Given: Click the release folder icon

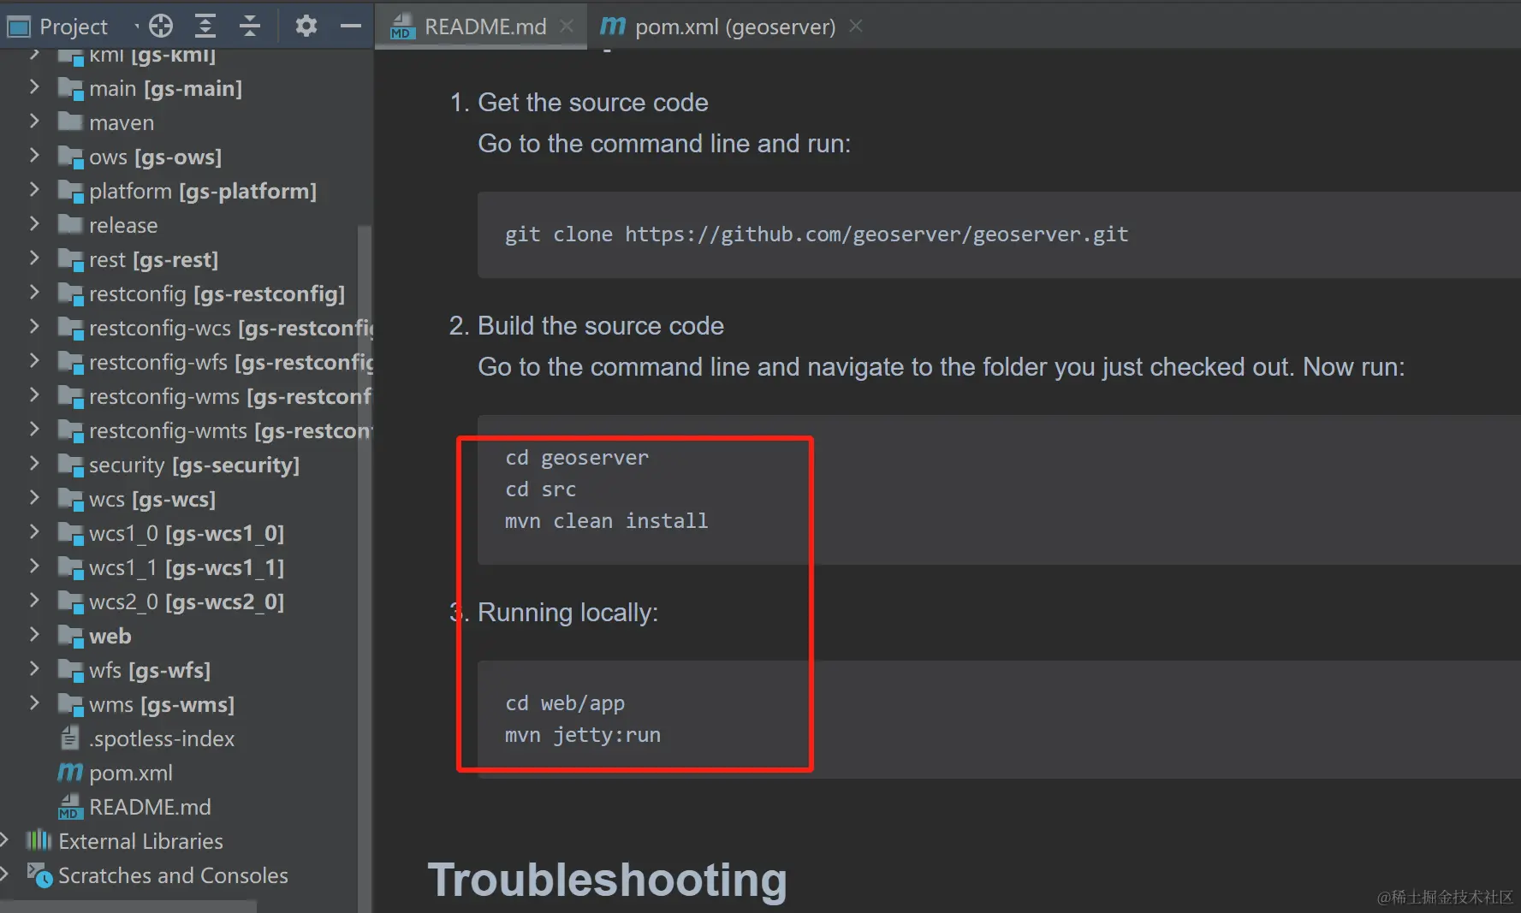Looking at the screenshot, I should 70,224.
